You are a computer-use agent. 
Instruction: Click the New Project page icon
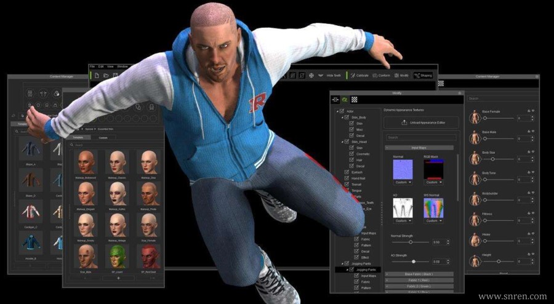(x=97, y=75)
